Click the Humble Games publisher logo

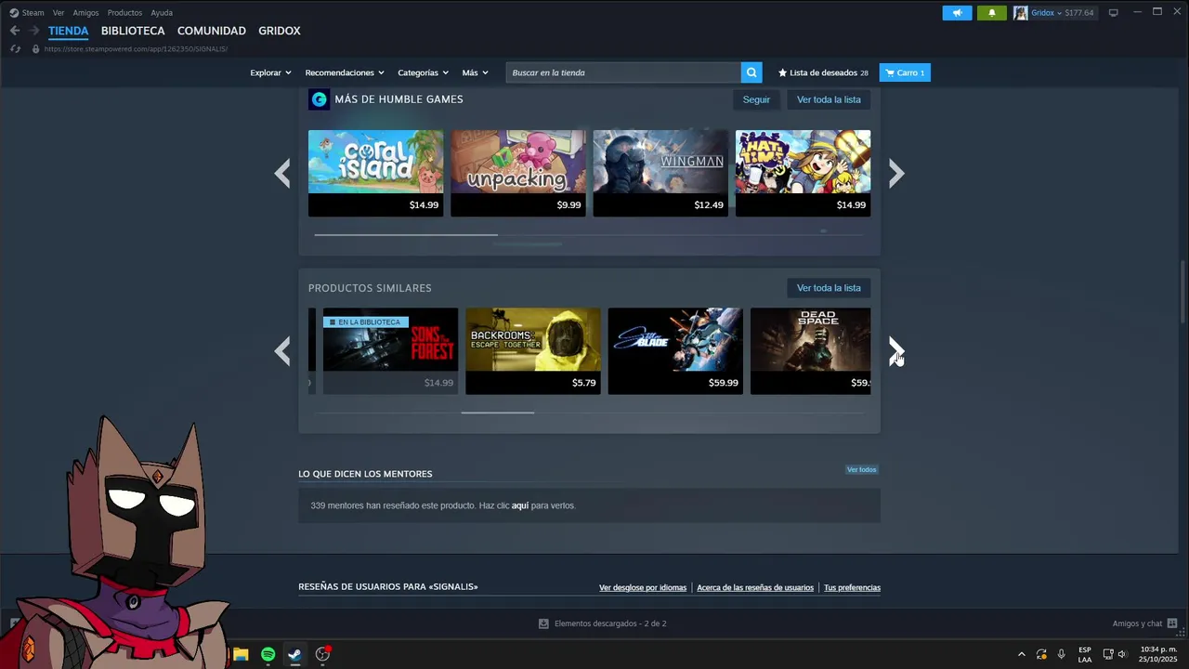click(319, 99)
